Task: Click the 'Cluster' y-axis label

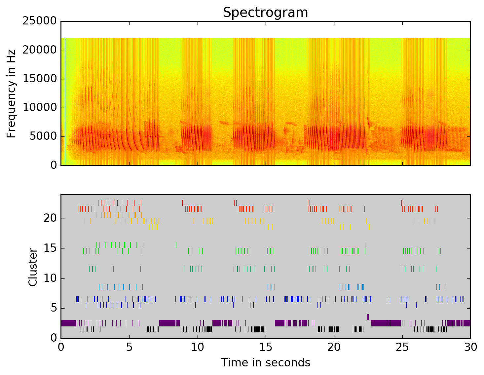Action: tap(33, 267)
